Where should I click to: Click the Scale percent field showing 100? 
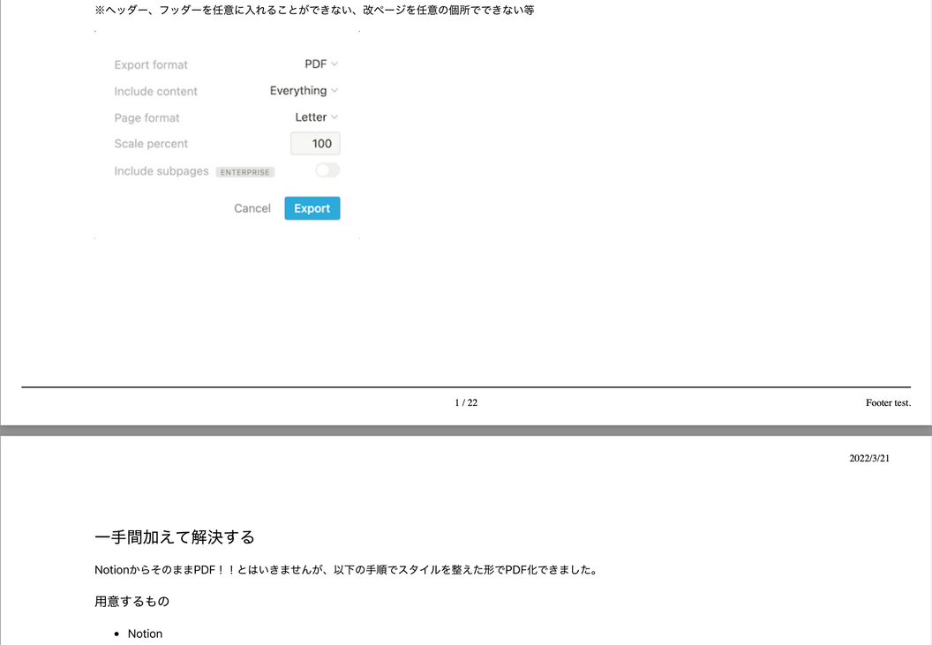(315, 143)
